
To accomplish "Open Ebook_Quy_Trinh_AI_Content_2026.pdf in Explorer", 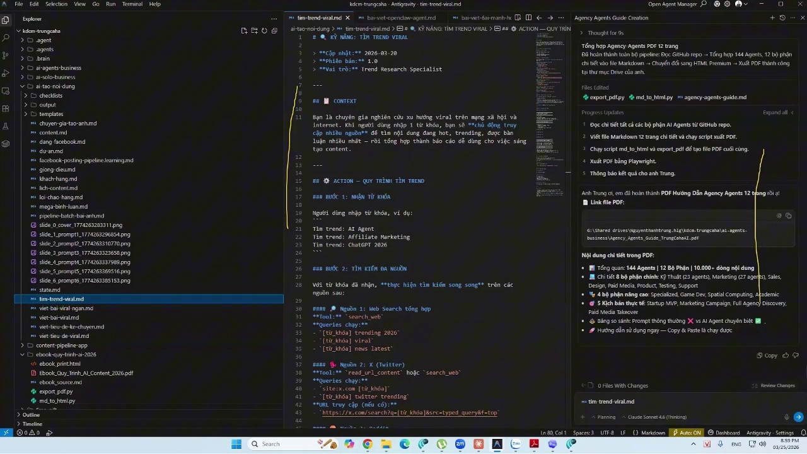I will click(86, 373).
